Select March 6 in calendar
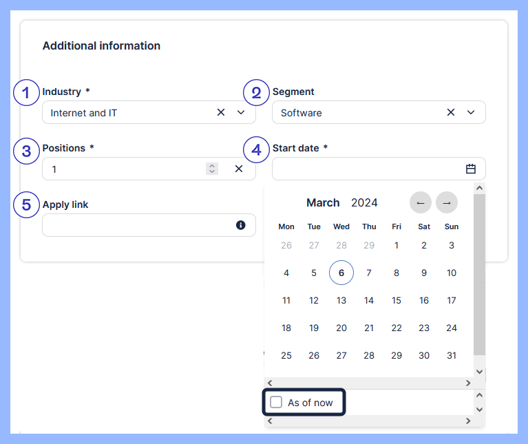The width and height of the screenshot is (528, 444). [341, 273]
